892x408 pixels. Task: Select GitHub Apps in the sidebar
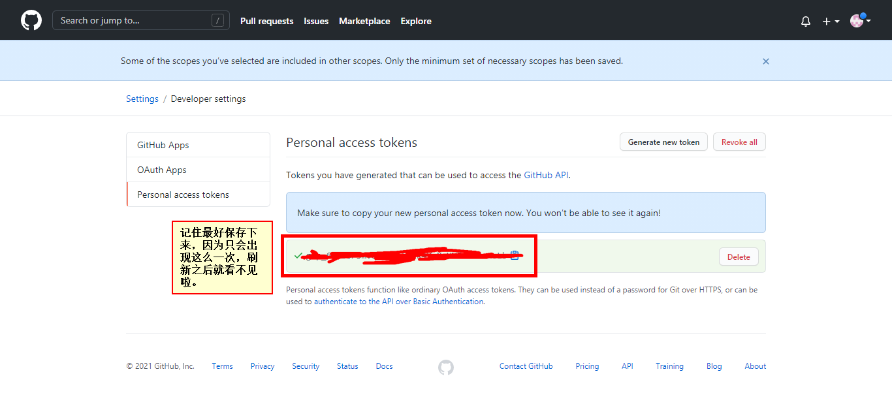pos(199,145)
